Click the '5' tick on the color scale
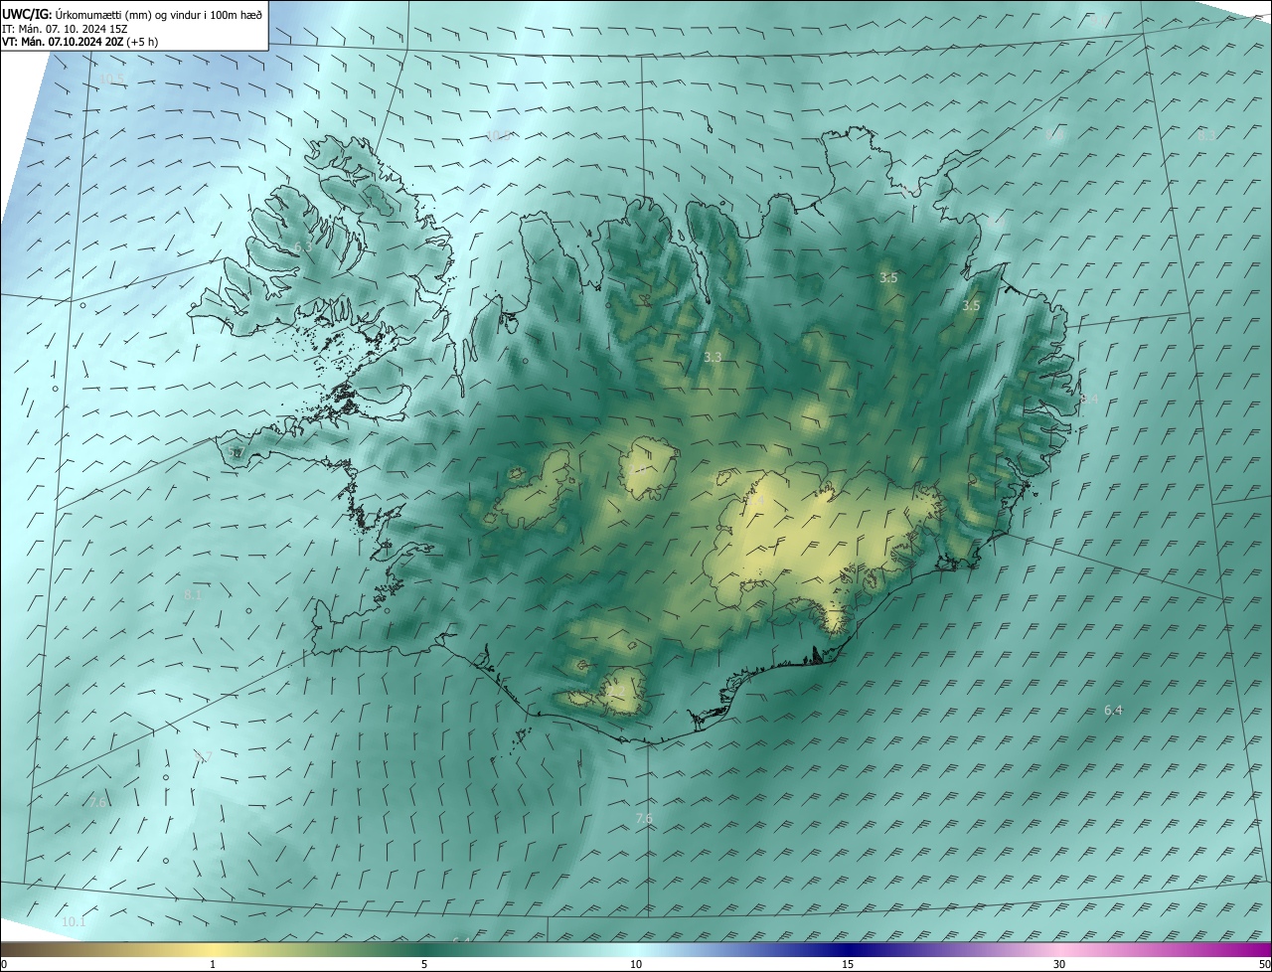 coord(424,964)
